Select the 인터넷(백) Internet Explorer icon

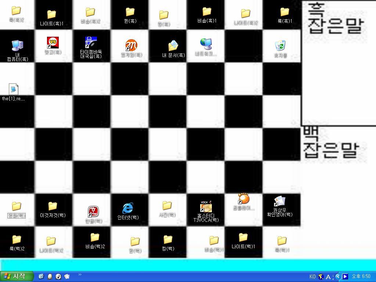[x=128, y=211]
